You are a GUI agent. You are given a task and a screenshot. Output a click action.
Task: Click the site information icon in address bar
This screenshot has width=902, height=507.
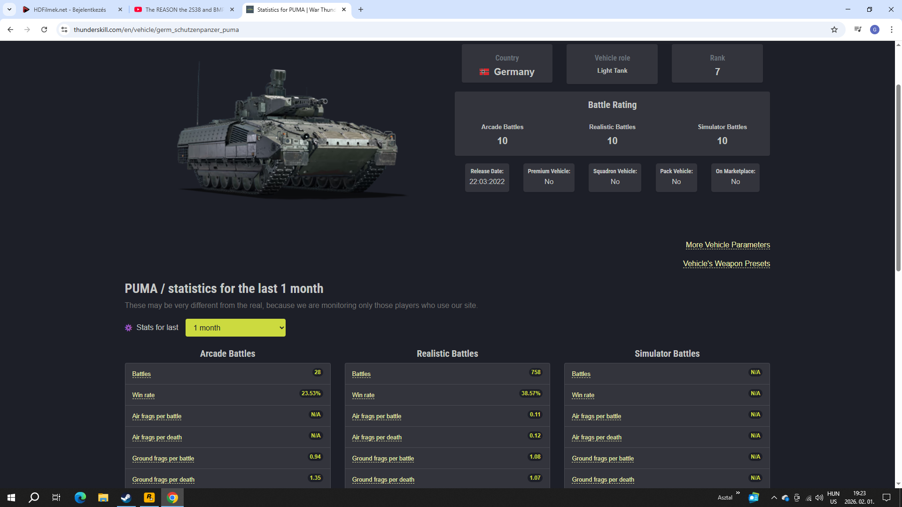(64, 30)
